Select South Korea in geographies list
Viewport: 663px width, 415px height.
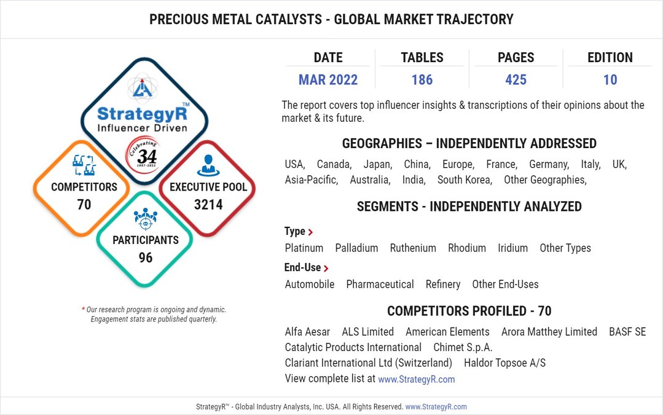point(465,180)
